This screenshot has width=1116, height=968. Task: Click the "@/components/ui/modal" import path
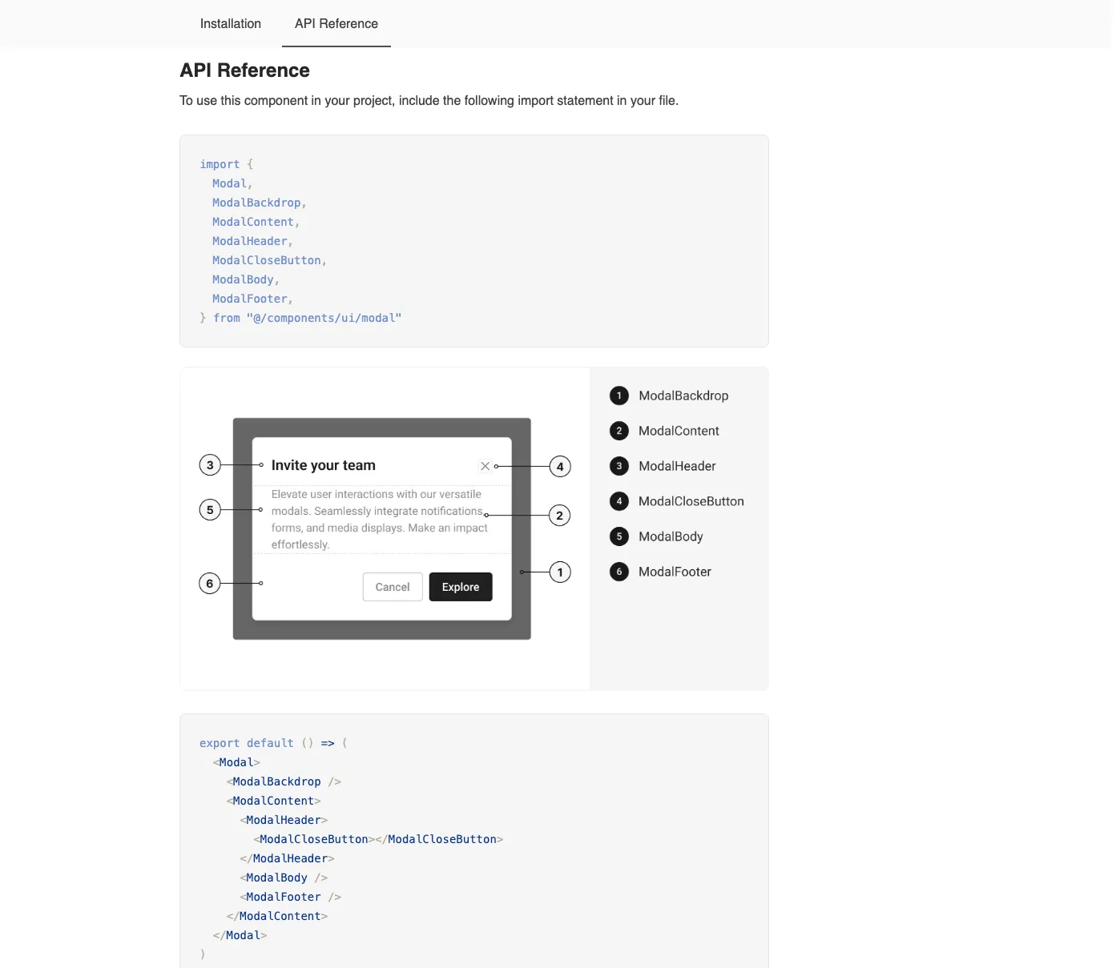point(324,318)
